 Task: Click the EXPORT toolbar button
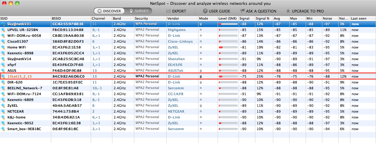(x=176, y=11)
